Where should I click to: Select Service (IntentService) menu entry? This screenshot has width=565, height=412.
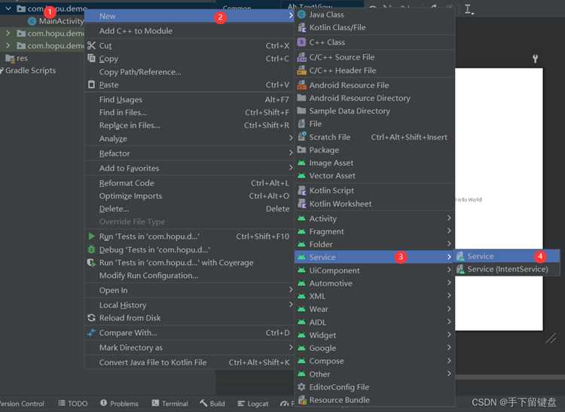(x=507, y=269)
